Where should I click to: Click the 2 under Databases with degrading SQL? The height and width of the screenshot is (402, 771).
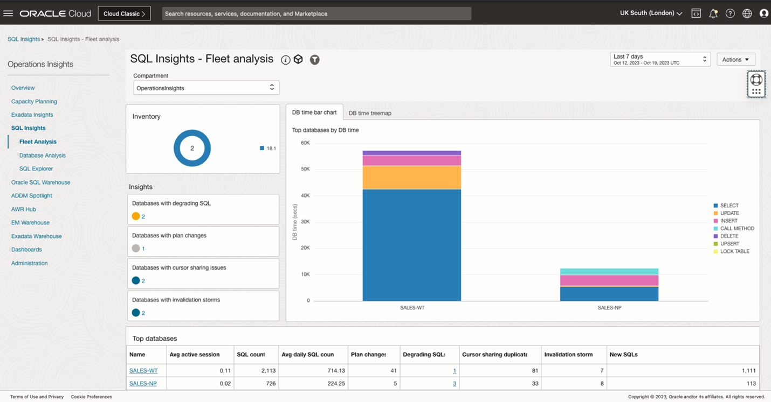coord(143,216)
